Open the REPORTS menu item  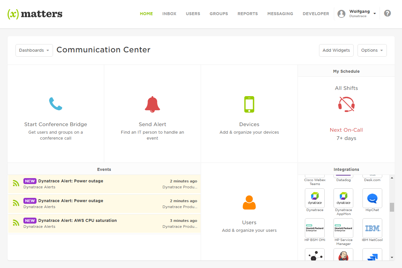coord(248,14)
